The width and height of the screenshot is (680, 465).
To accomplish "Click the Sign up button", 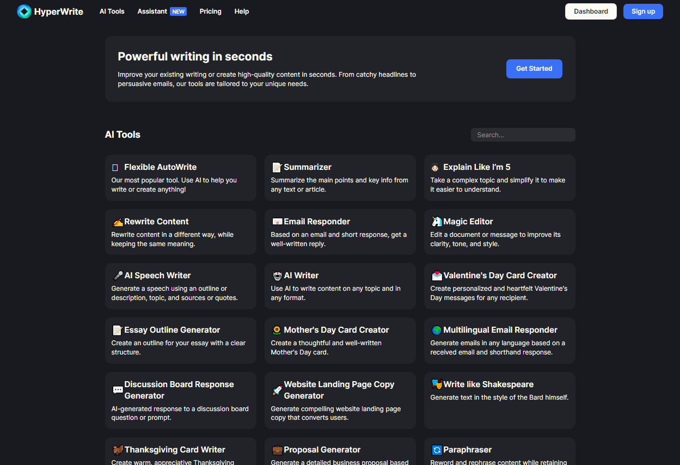I will [643, 11].
